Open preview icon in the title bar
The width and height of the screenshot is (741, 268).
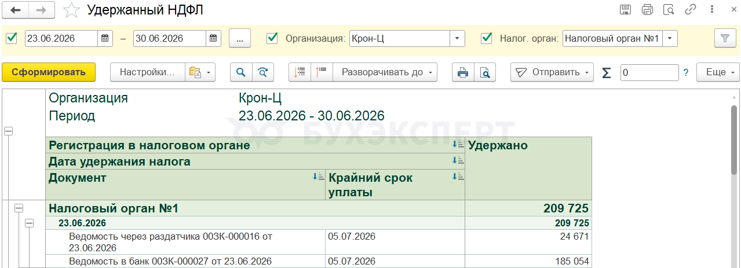click(x=669, y=9)
